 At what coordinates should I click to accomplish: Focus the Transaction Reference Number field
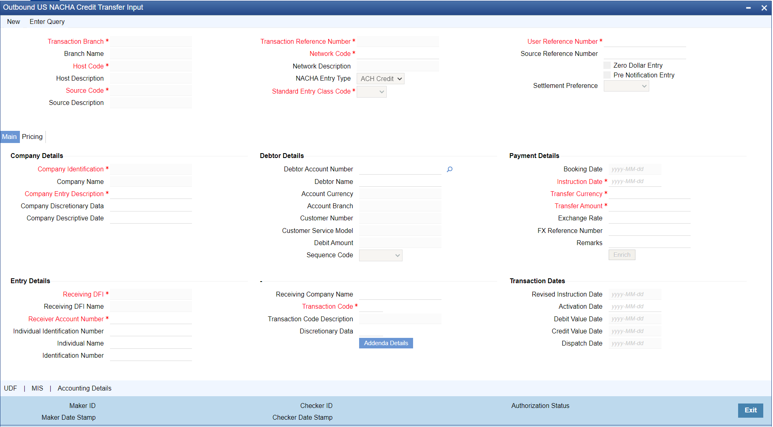click(x=398, y=42)
